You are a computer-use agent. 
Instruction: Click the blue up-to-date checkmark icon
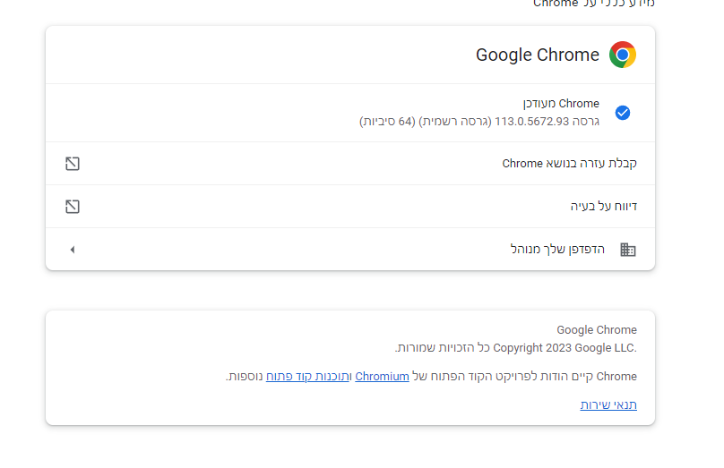point(623,113)
